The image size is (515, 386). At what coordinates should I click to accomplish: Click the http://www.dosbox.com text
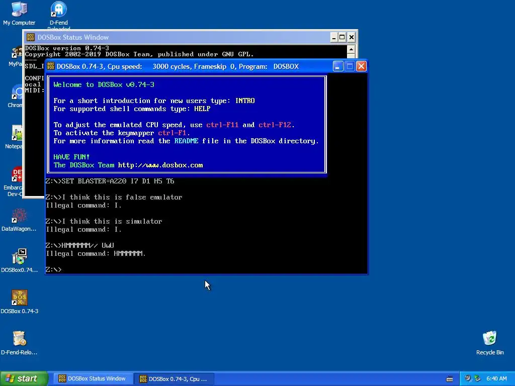tap(160, 165)
